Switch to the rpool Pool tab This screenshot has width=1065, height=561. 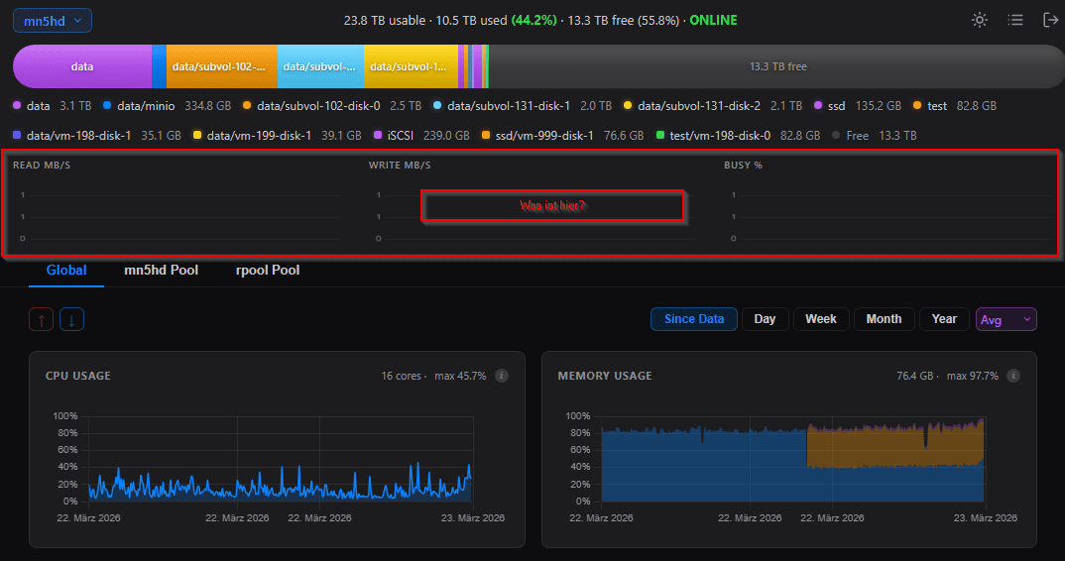pyautogui.click(x=268, y=271)
